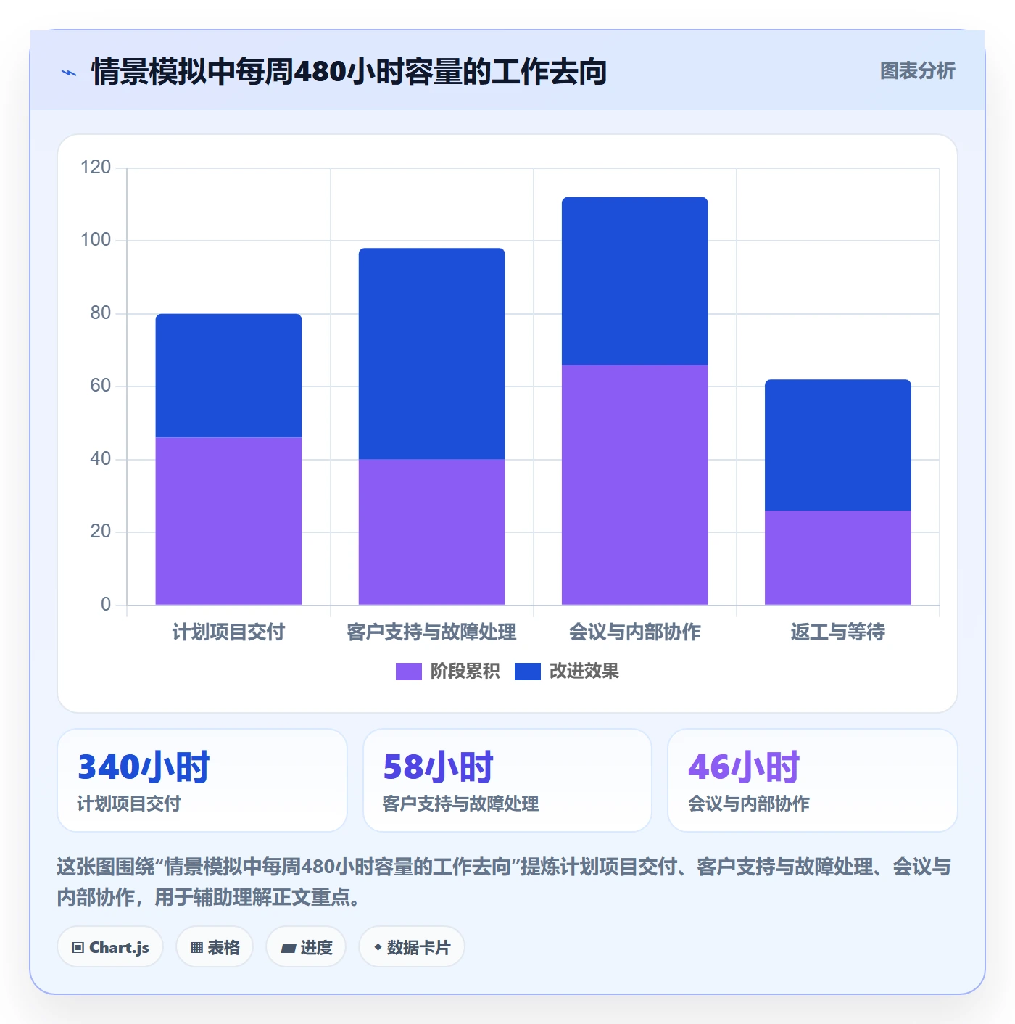
Task: Click the purple 阶段累积 bar for 客户支持与故障处理
Action: click(x=431, y=532)
